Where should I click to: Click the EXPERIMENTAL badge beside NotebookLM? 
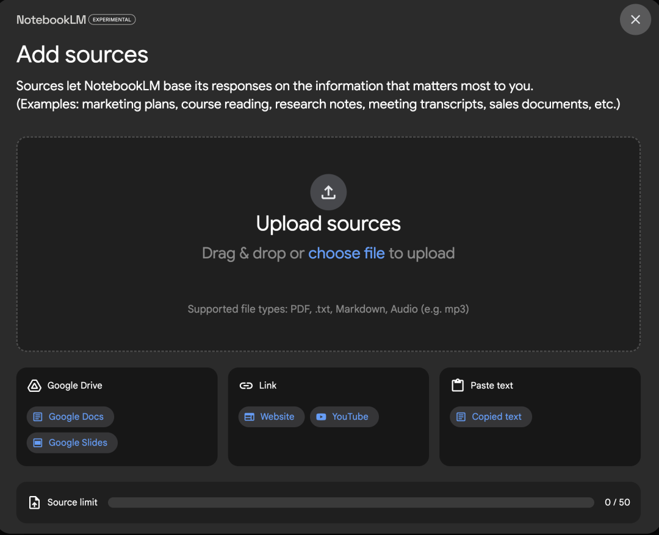tap(112, 19)
